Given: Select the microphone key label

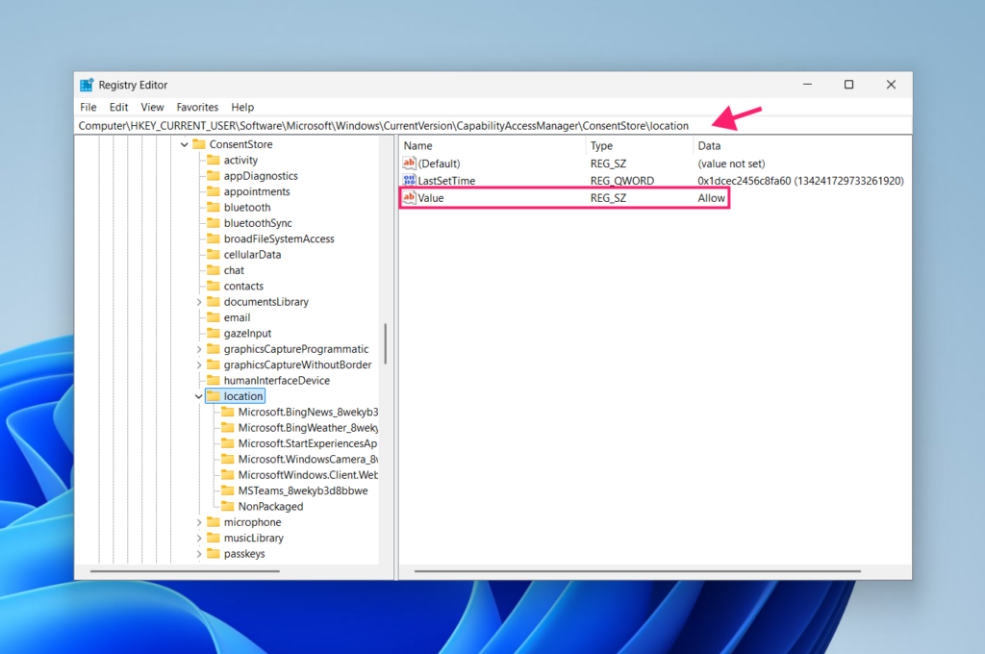Looking at the screenshot, I should pos(253,522).
